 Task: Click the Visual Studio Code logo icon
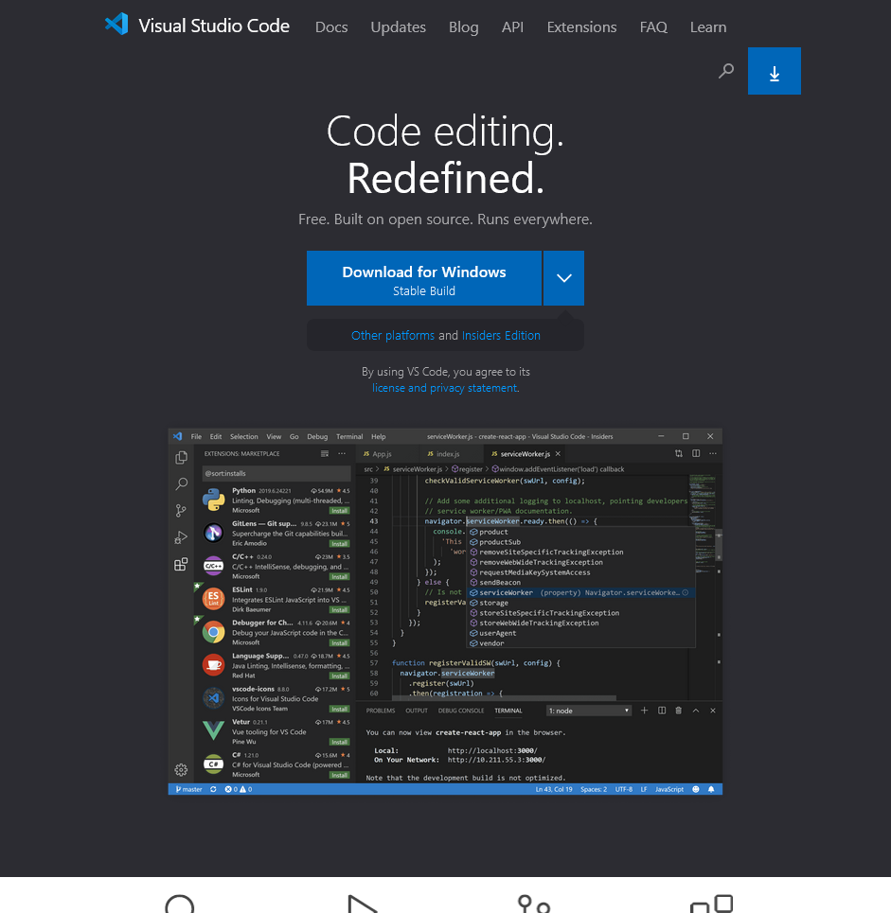(x=116, y=24)
